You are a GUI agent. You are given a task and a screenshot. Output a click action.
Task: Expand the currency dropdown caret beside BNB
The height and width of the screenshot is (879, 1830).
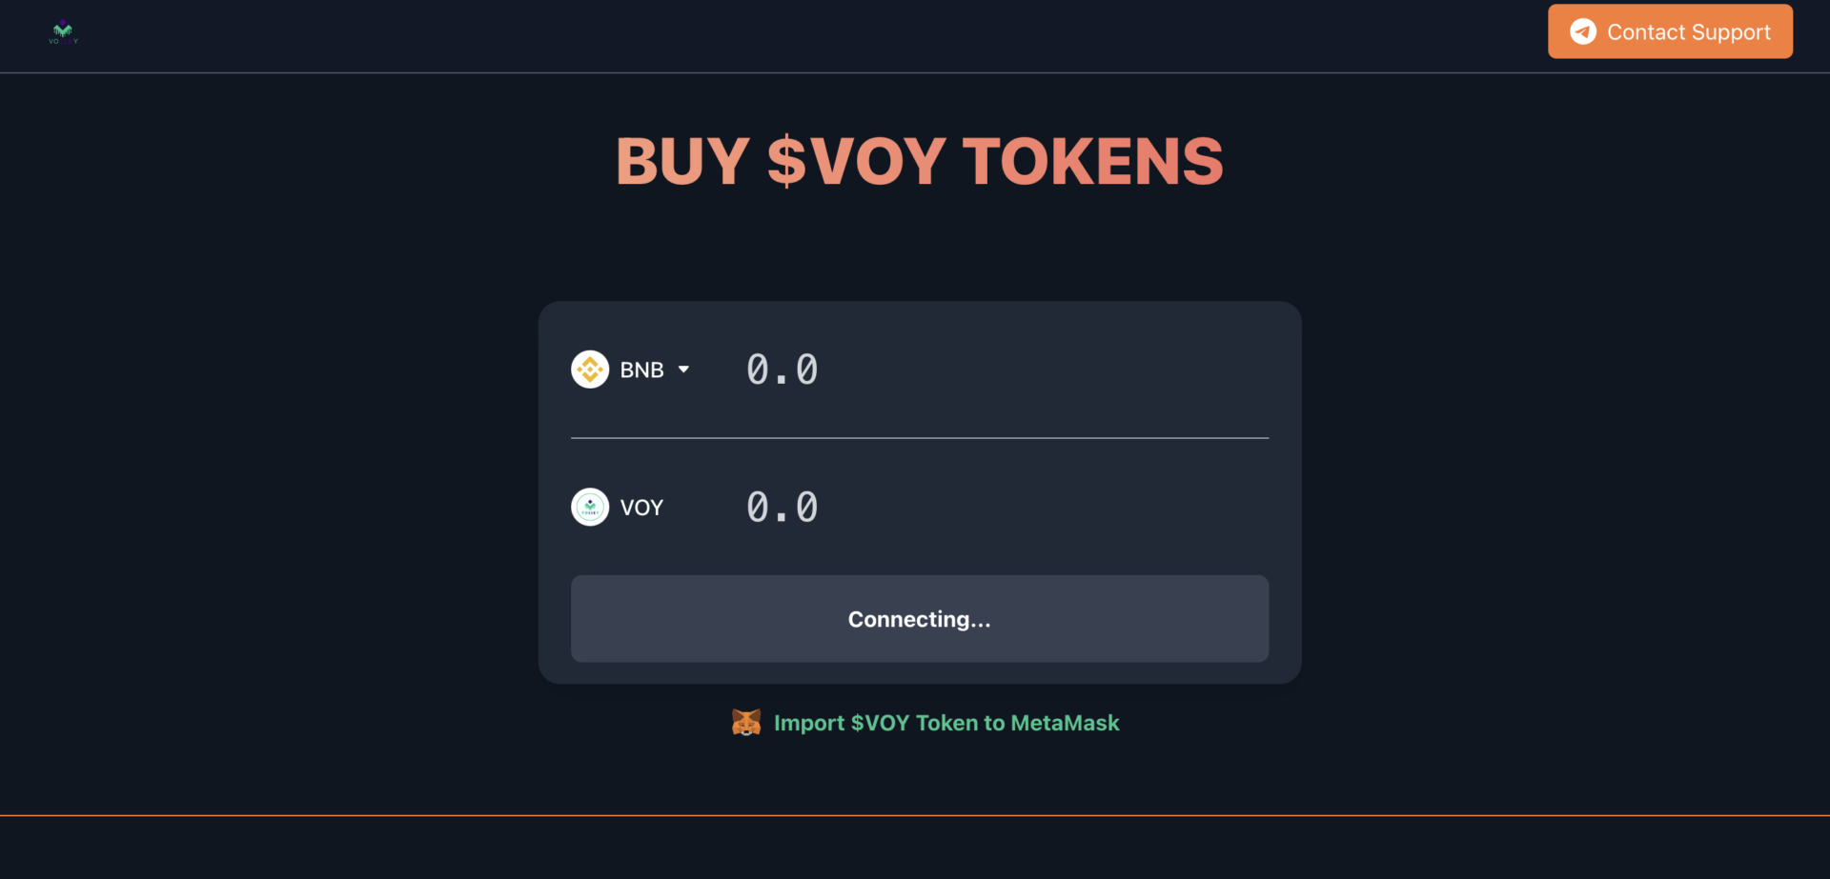point(683,370)
